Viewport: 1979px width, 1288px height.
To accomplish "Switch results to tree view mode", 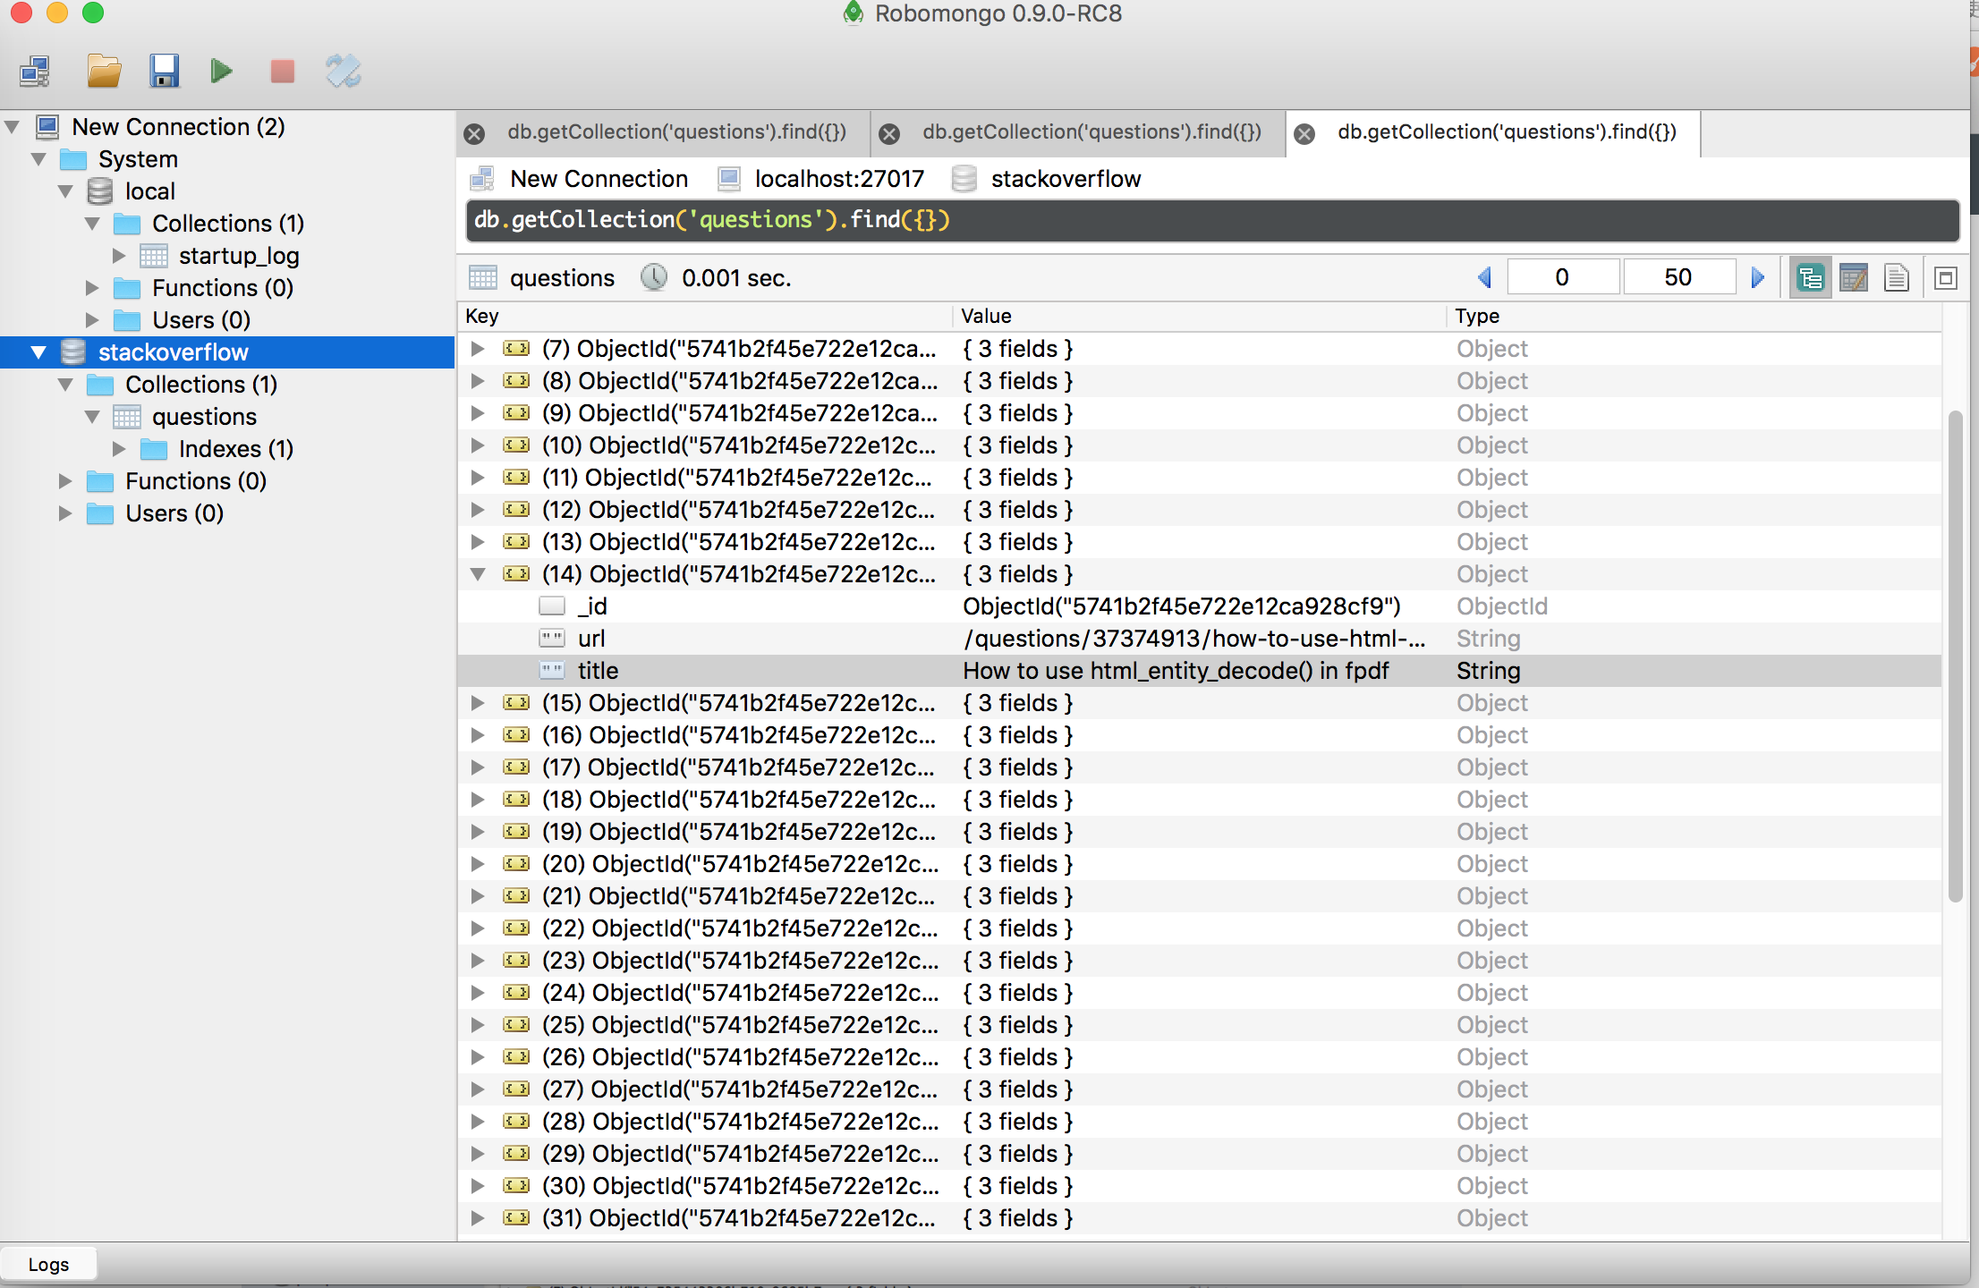I will [1810, 278].
